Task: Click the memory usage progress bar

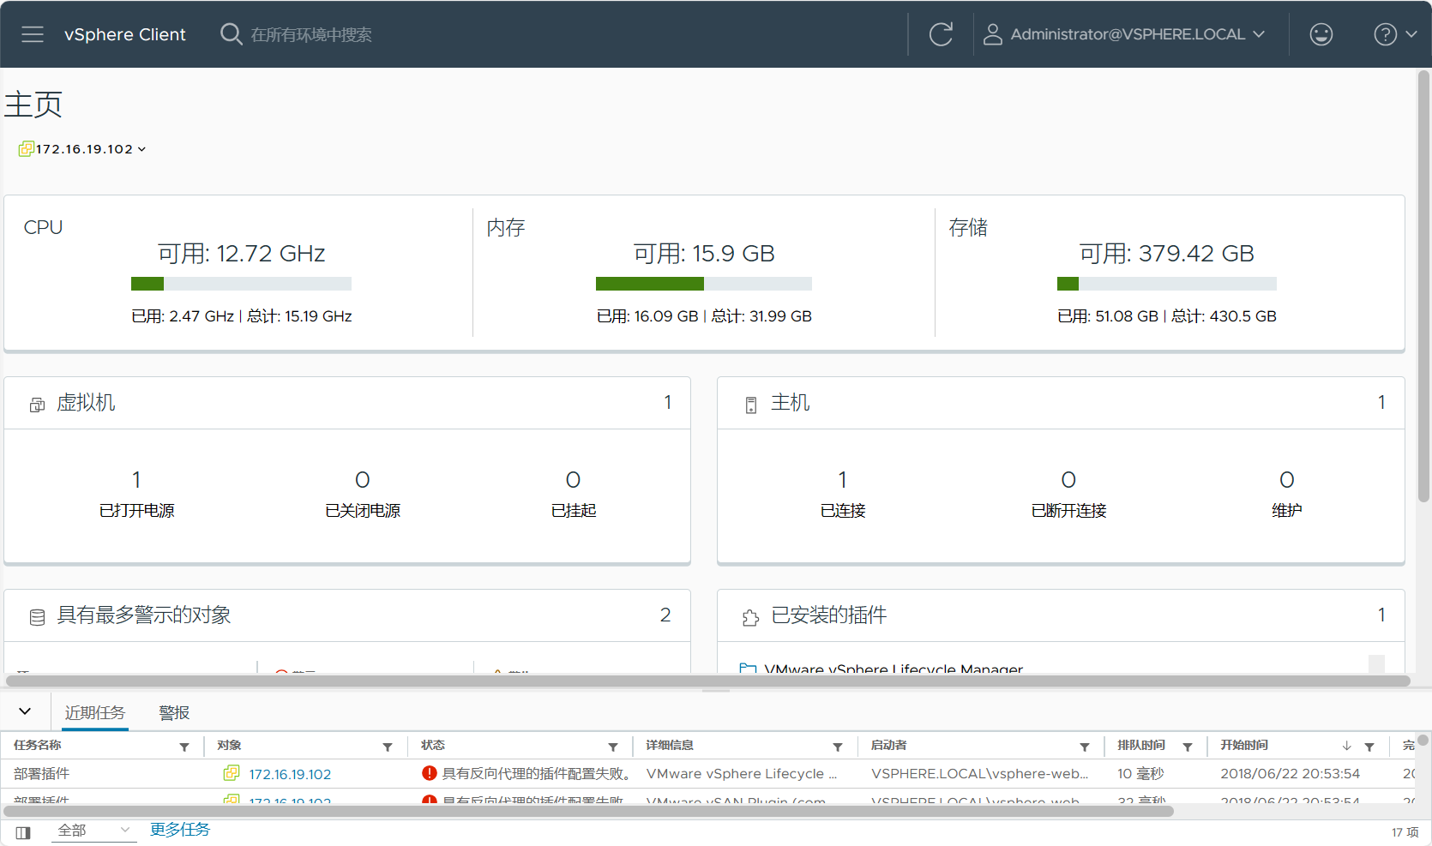Action: click(x=703, y=284)
